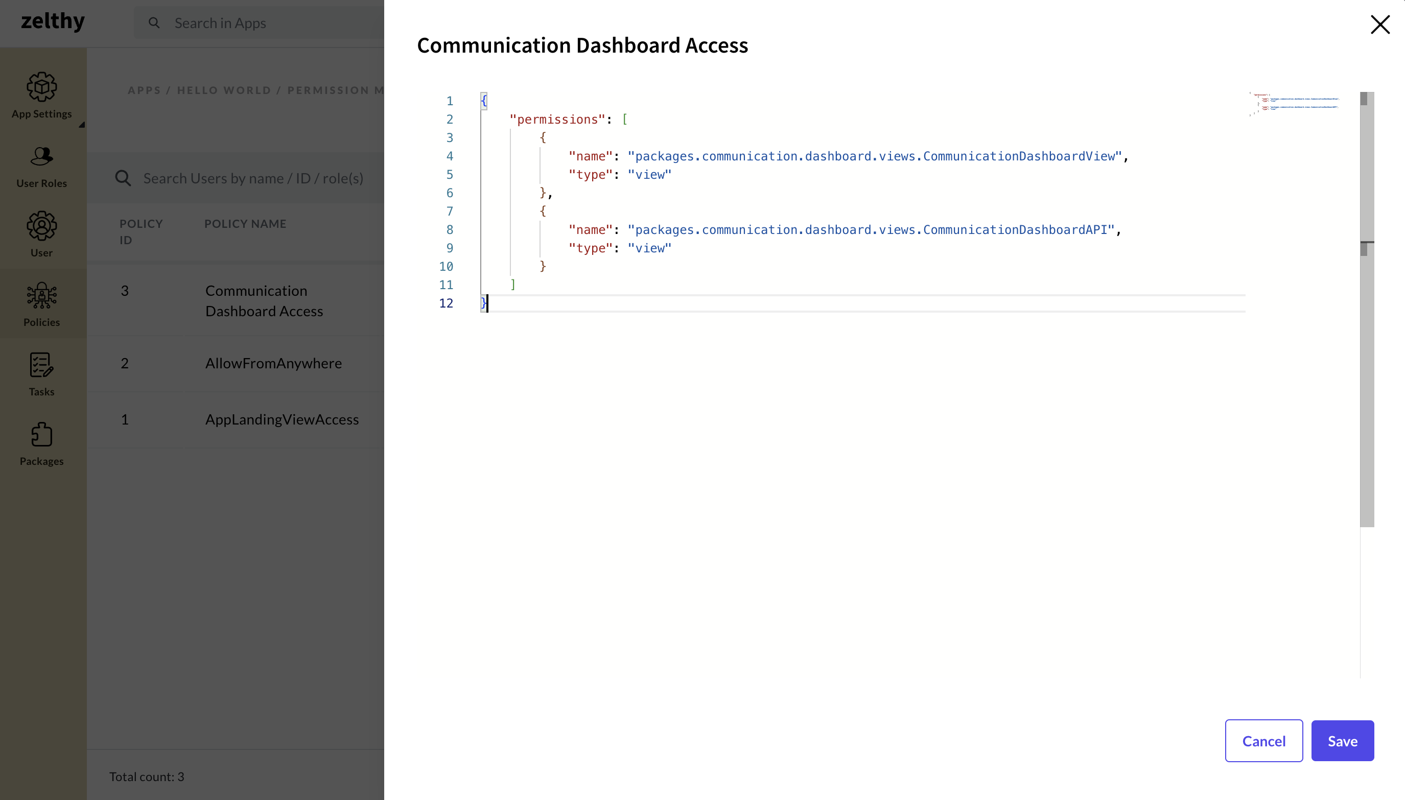Click line number 12 in the gutter
Viewport: 1405px width, 800px height.
[446, 303]
